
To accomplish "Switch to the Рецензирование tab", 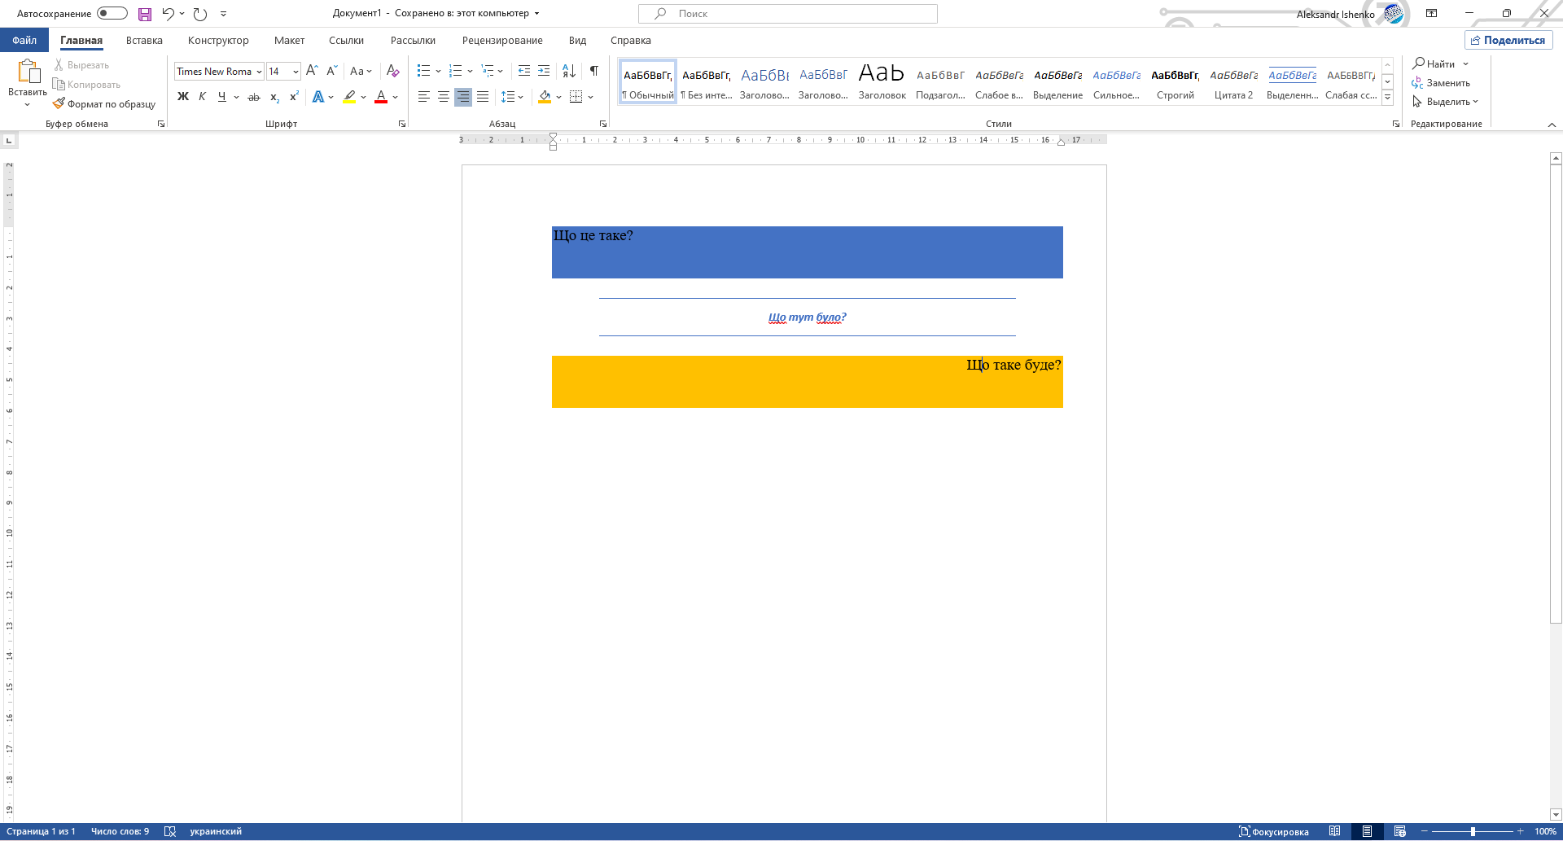I will click(502, 40).
